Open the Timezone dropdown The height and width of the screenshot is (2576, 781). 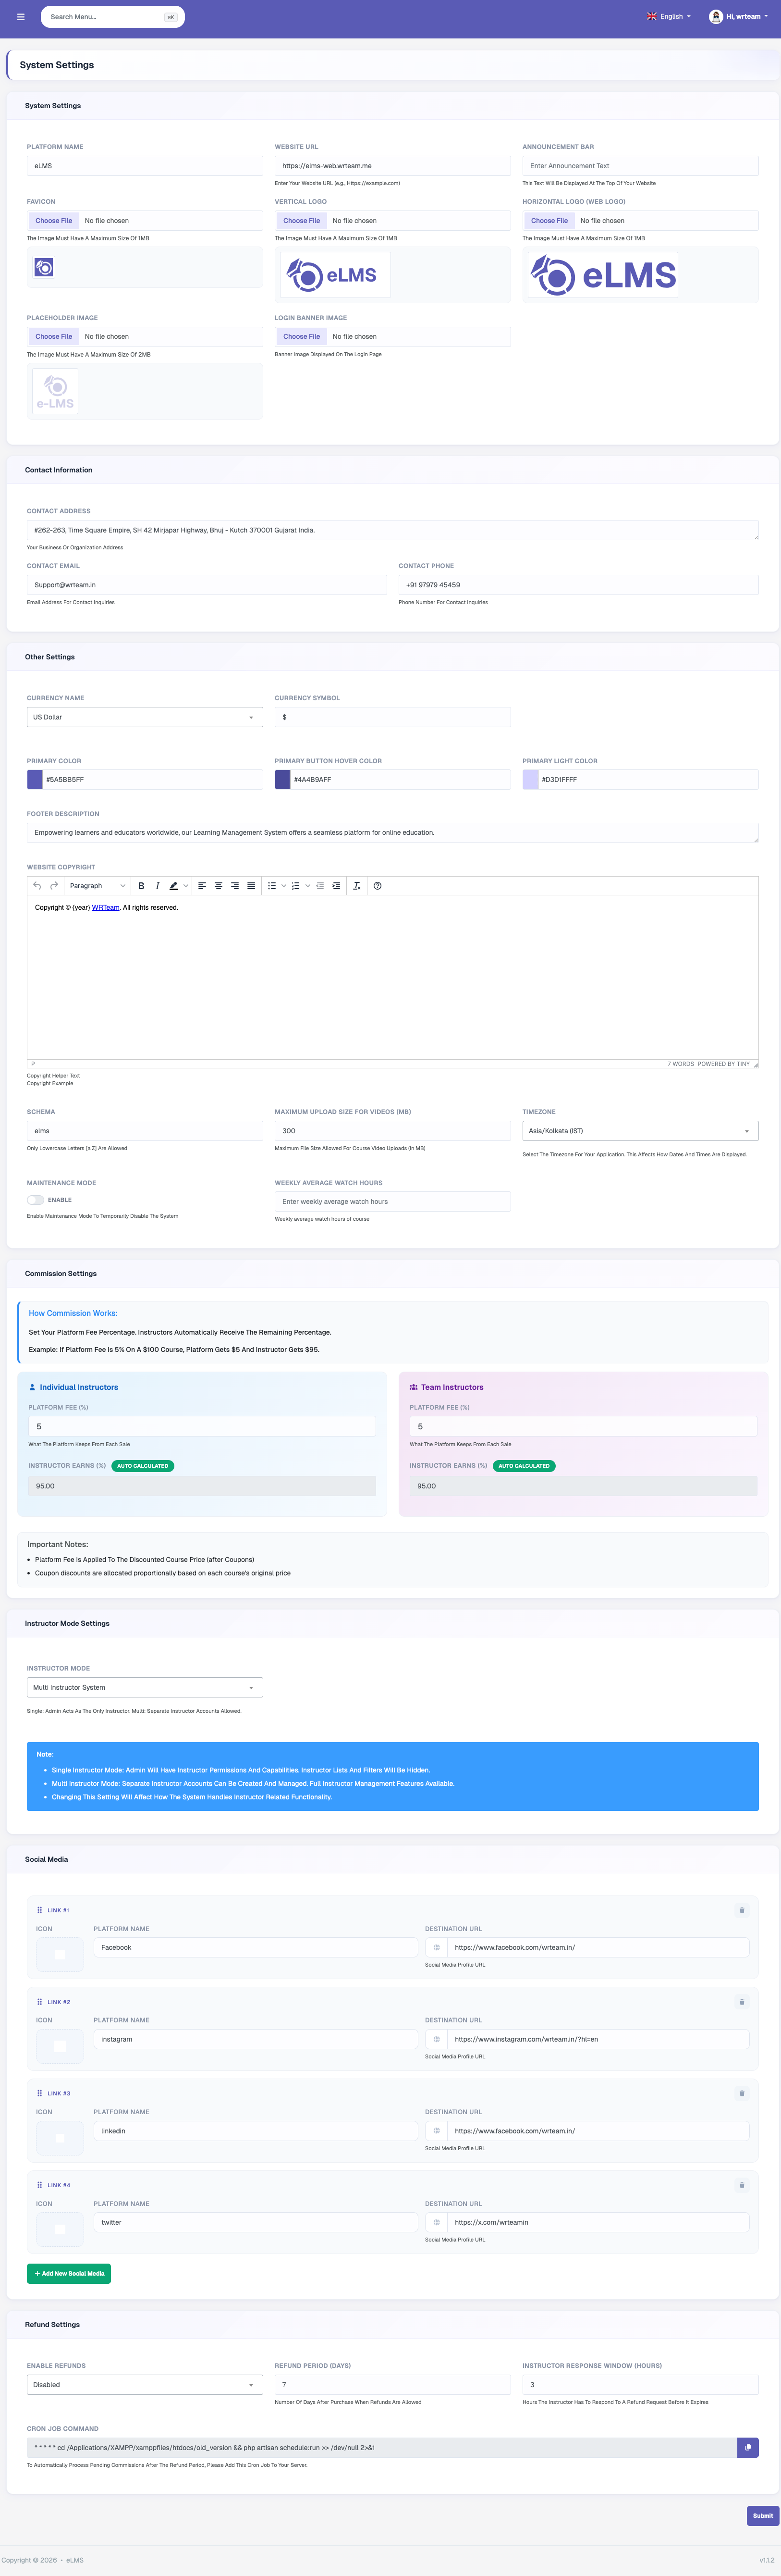[x=640, y=1131]
